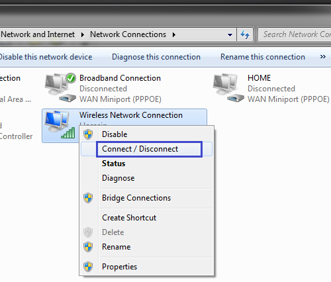The image size is (331, 282).
Task: Click the shield icon beside Properties
Action: [88, 267]
